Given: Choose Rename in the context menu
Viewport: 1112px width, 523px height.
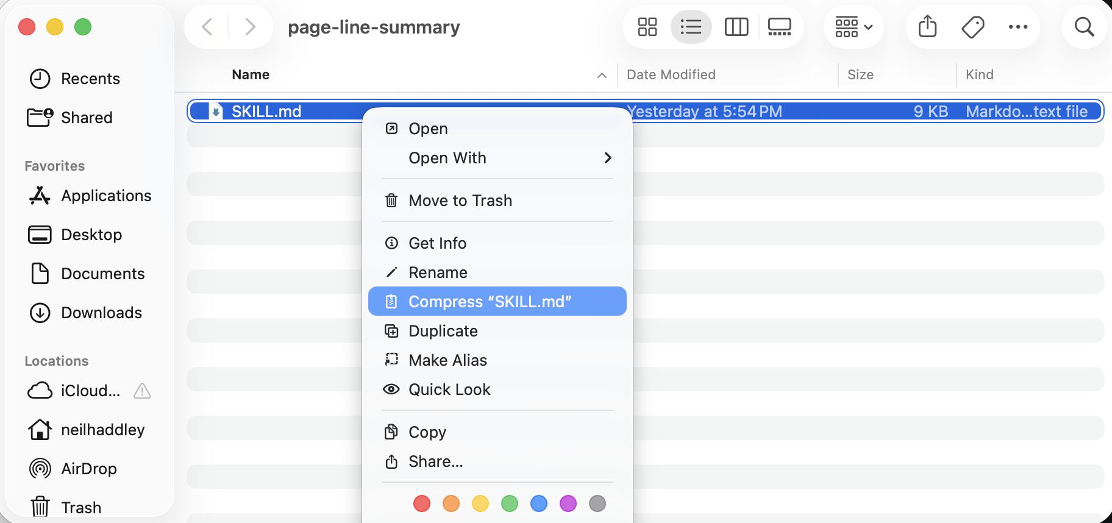Looking at the screenshot, I should pyautogui.click(x=497, y=272).
